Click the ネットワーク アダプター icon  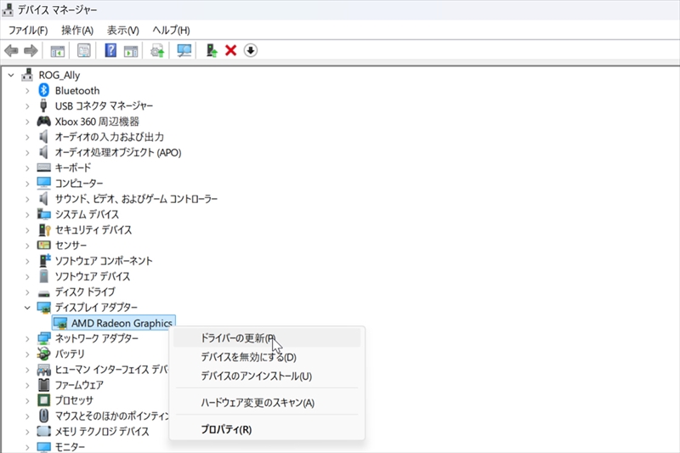click(44, 338)
